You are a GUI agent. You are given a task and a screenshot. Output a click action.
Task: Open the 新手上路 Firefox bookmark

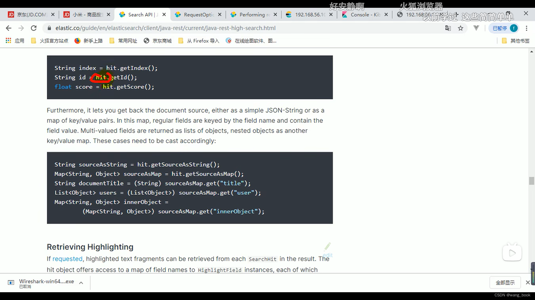89,41
